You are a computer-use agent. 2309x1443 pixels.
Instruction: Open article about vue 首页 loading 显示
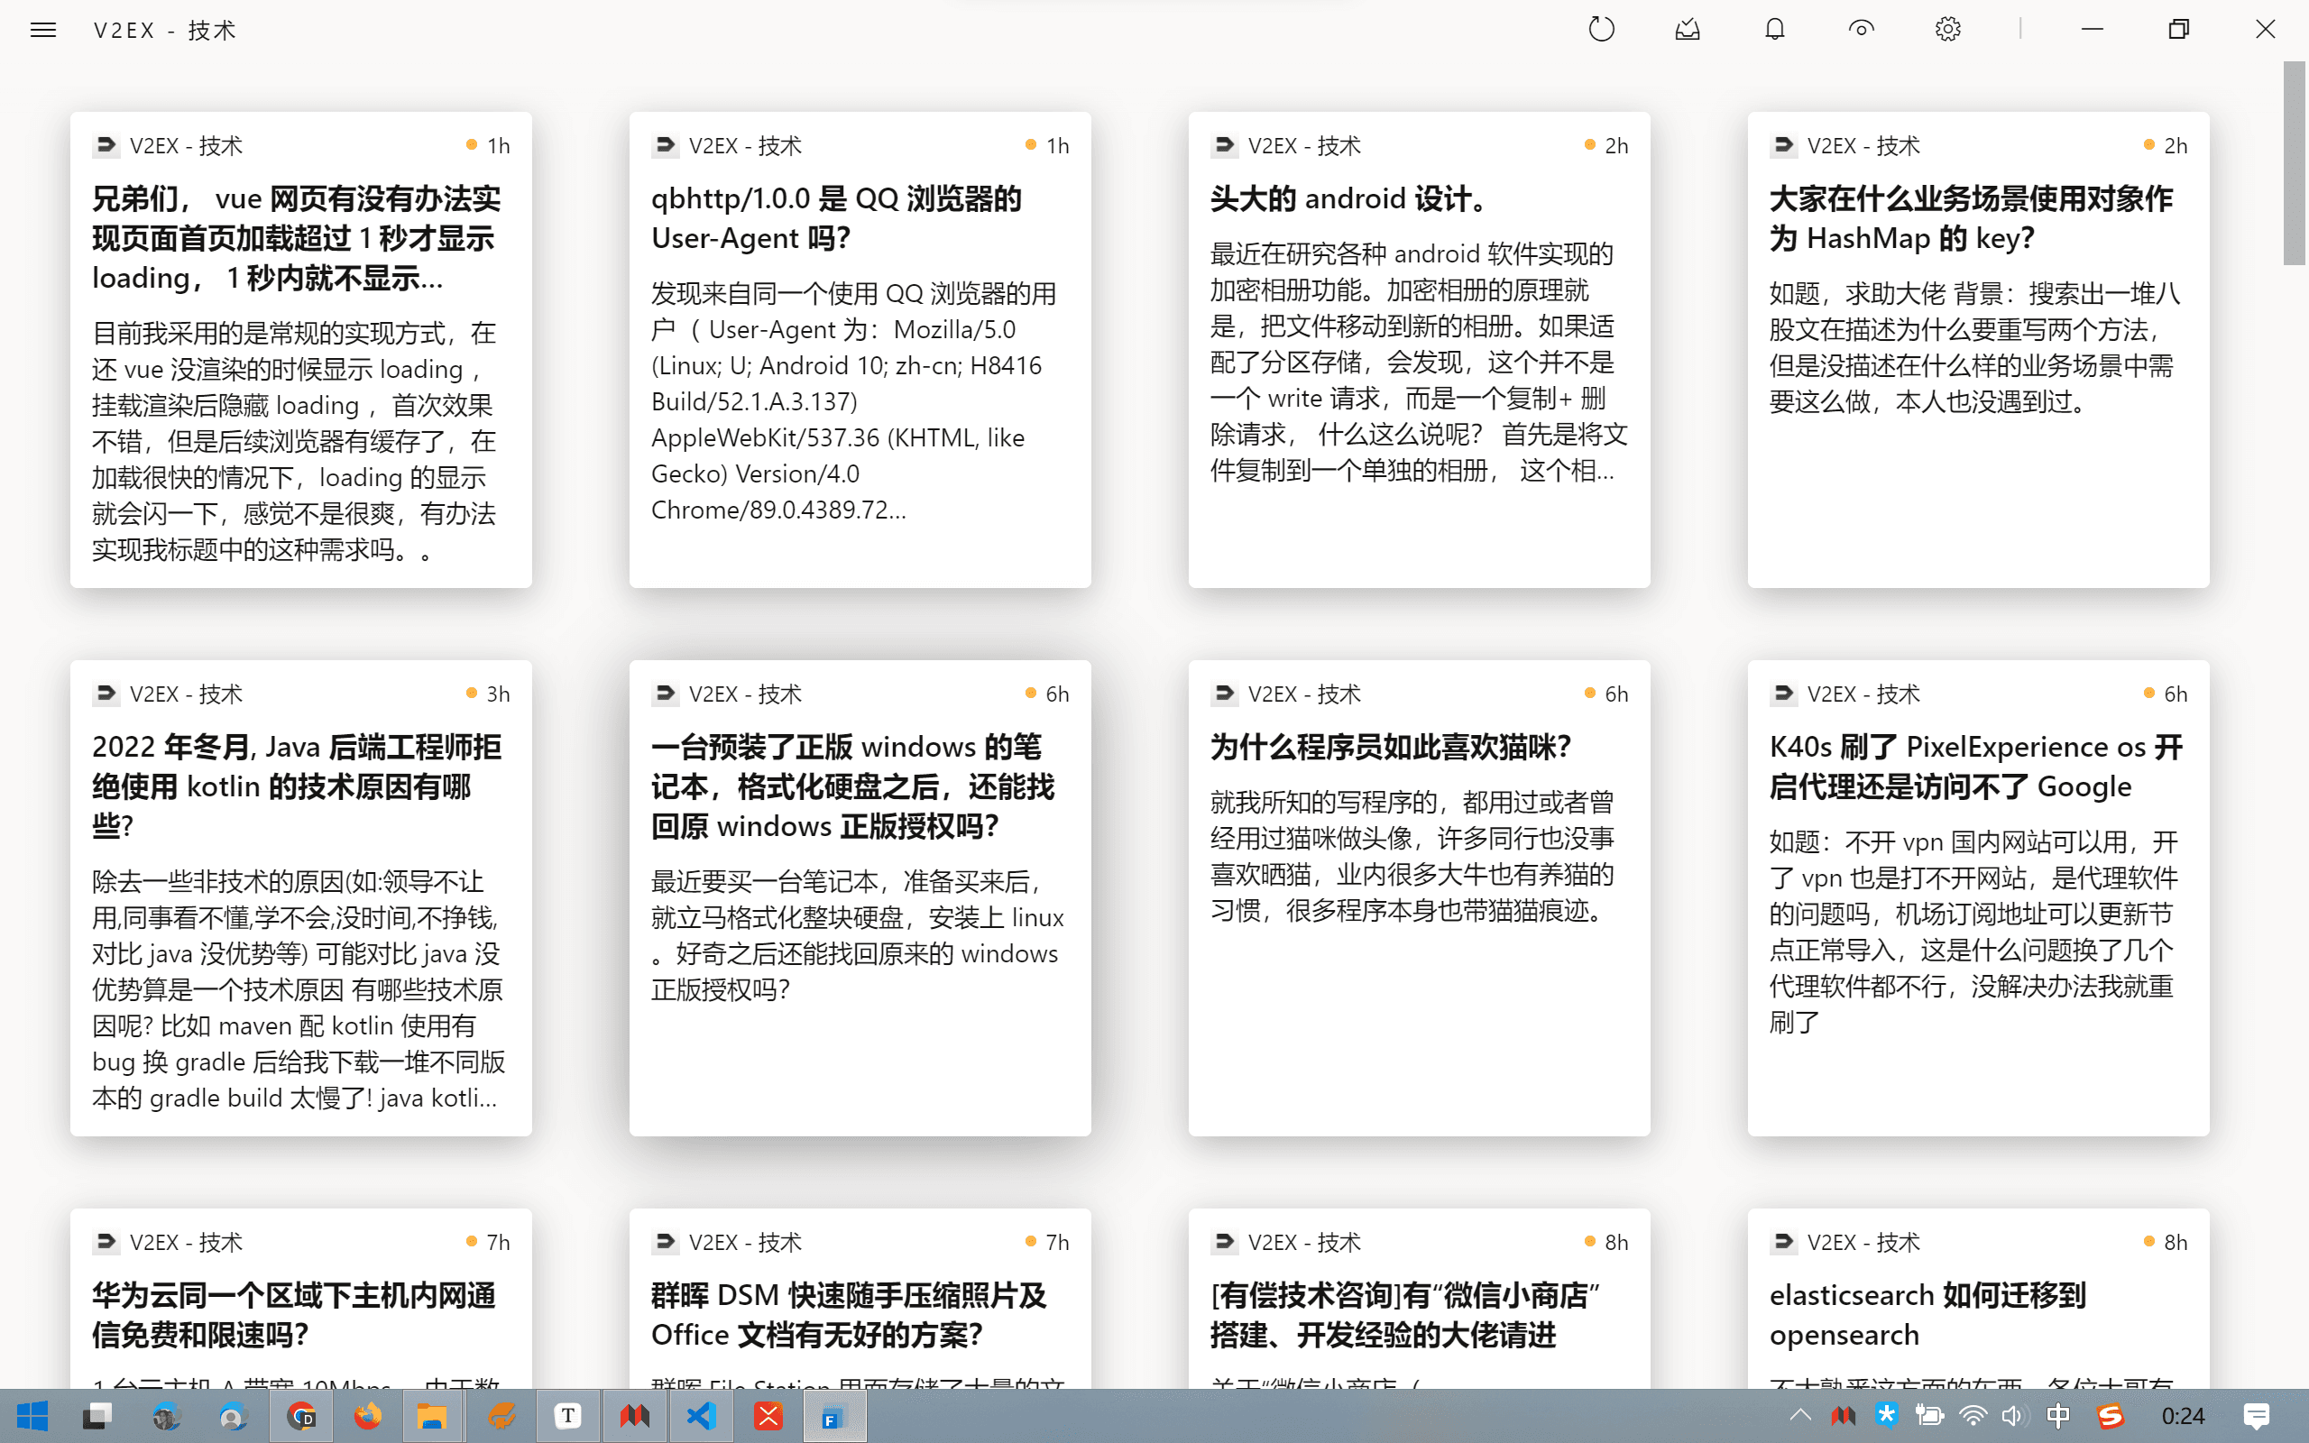point(300,350)
